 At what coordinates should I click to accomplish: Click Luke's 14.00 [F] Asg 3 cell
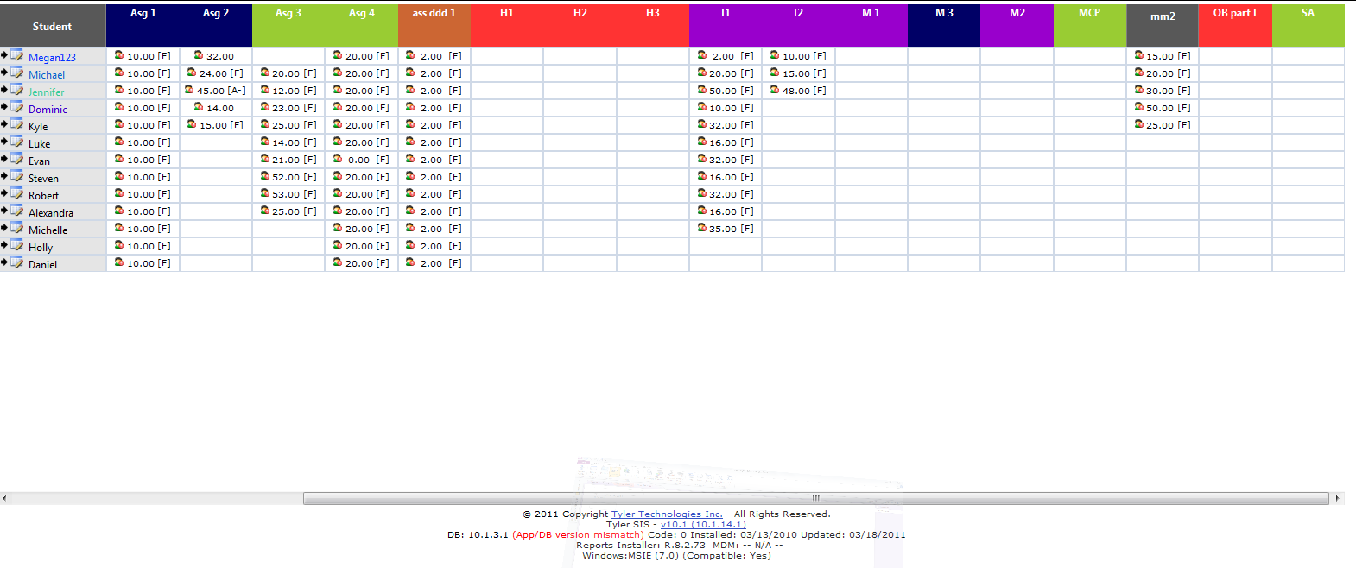pos(288,142)
